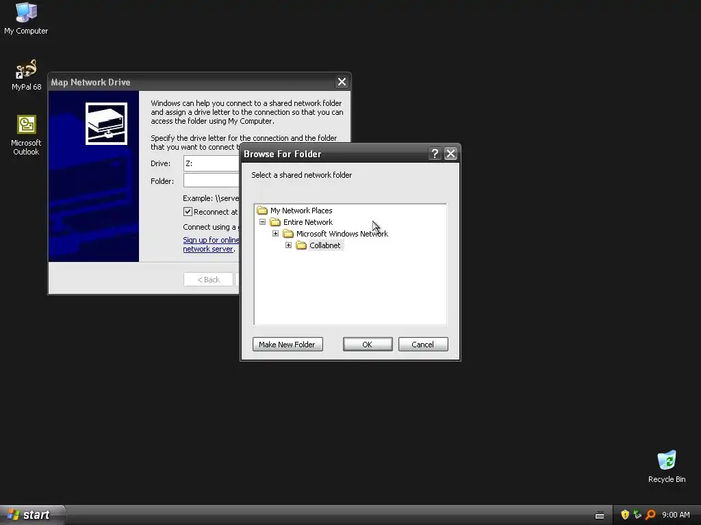Open Microsoft Outlook desktop icon
This screenshot has height=525, width=701.
coord(26,135)
